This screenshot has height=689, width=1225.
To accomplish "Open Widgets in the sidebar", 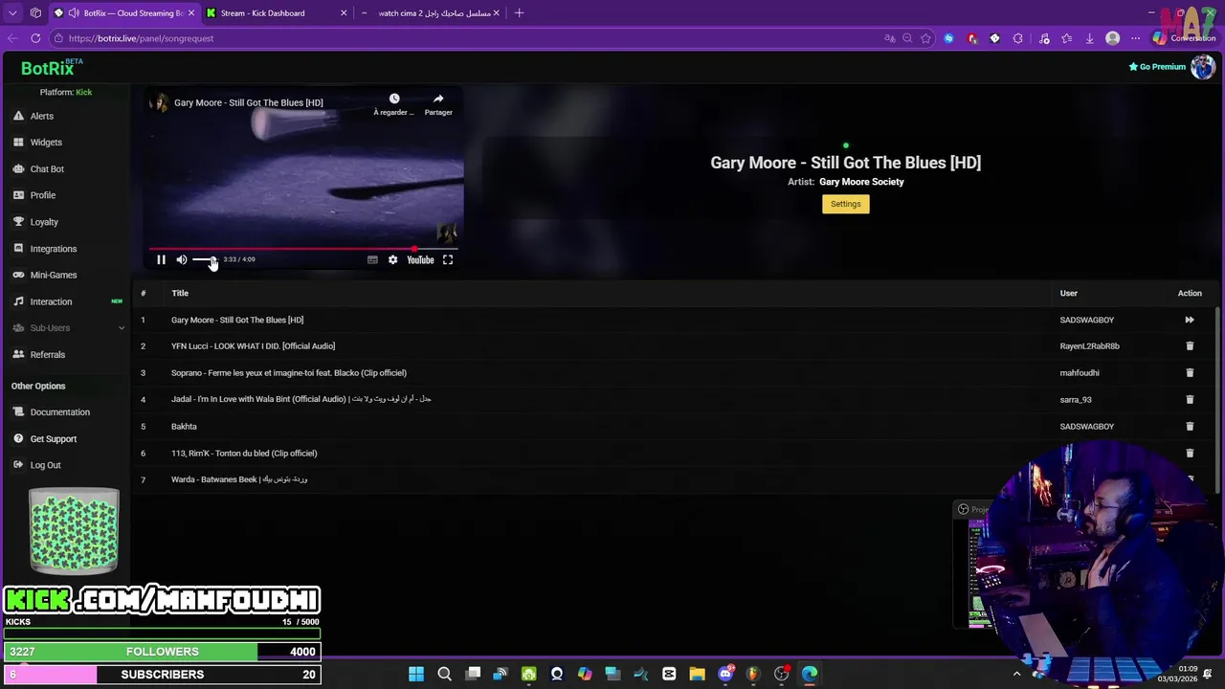I will pos(46,143).
